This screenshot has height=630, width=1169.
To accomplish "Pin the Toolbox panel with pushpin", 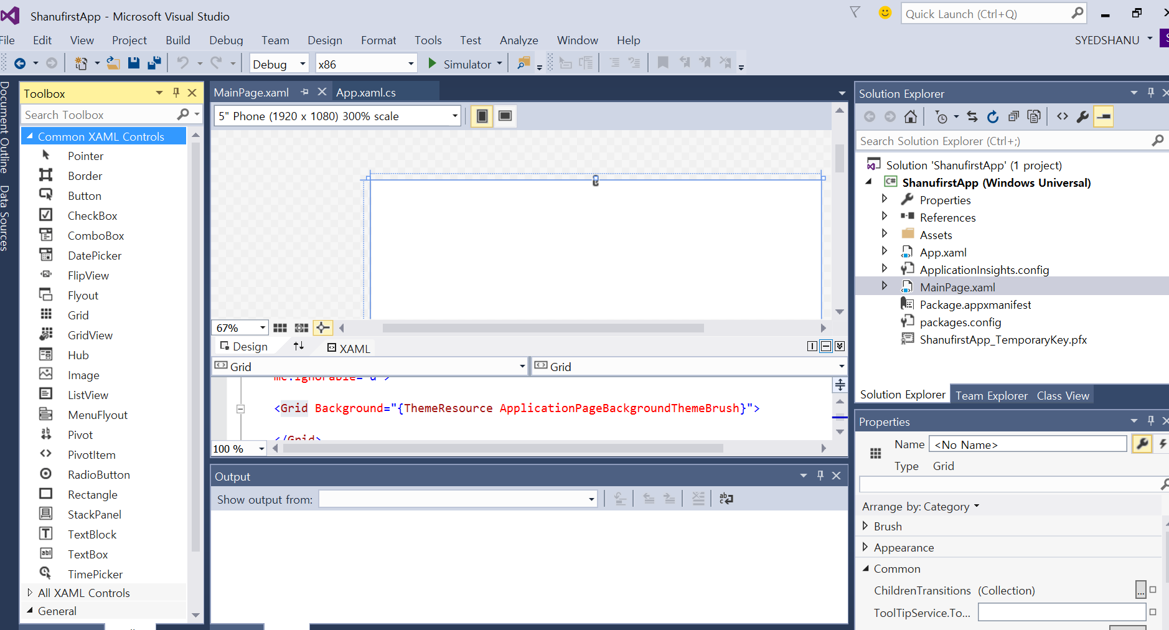I will pos(176,93).
